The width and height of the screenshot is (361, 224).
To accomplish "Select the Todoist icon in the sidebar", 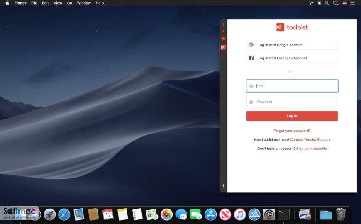I will (223, 47).
